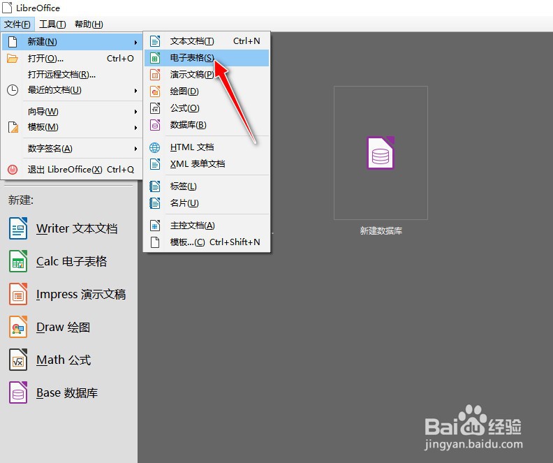Viewport: 553px width, 463px height.
Task: Click the Base database icon in sidebar
Action: (x=18, y=392)
